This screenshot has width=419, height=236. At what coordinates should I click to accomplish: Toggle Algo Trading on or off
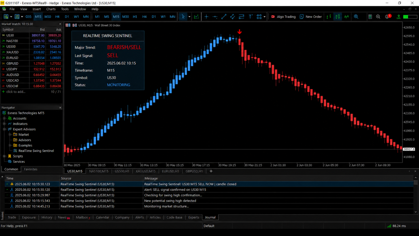283,17
